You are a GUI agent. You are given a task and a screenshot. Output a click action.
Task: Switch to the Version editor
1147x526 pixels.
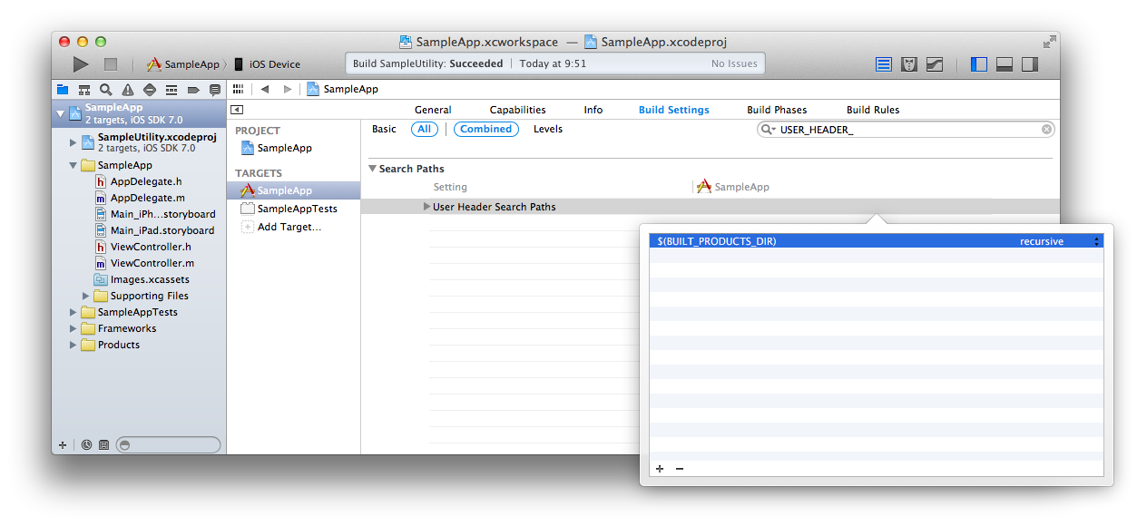pos(934,64)
